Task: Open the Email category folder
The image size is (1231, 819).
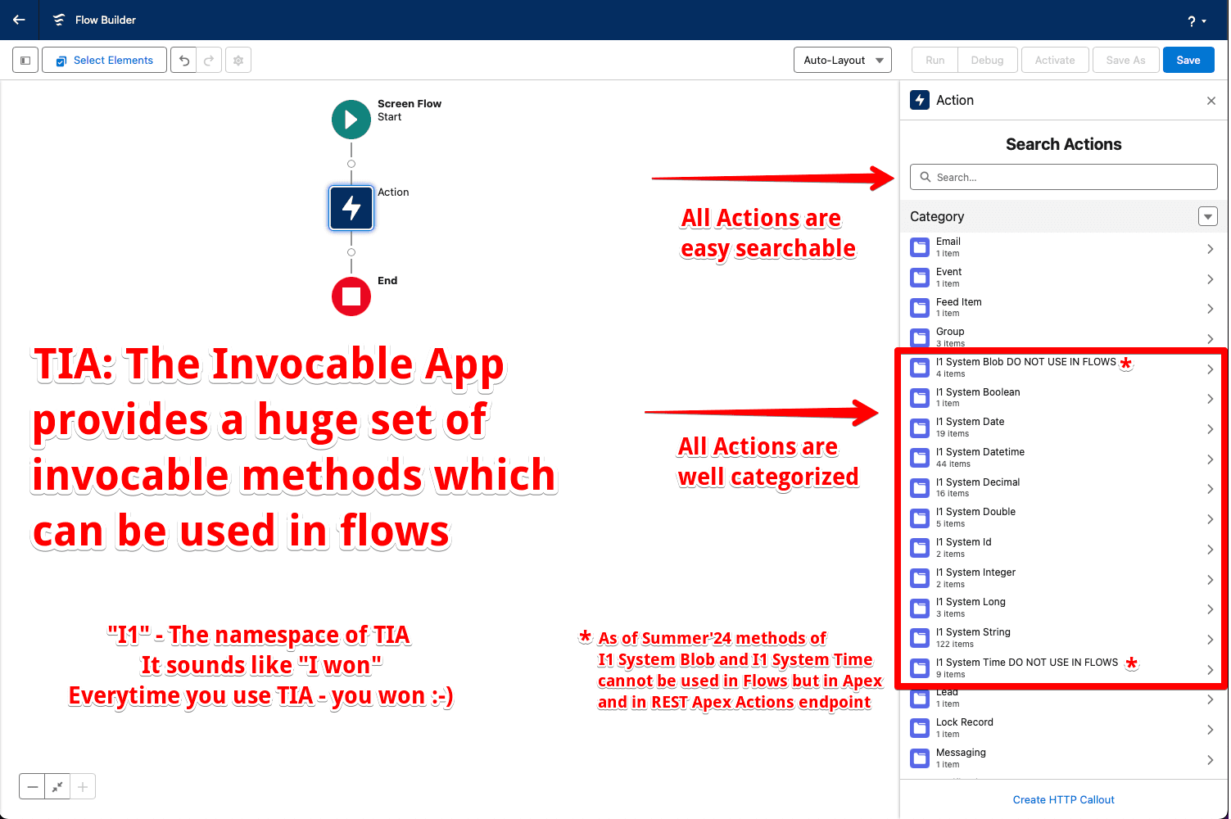Action: coord(920,247)
